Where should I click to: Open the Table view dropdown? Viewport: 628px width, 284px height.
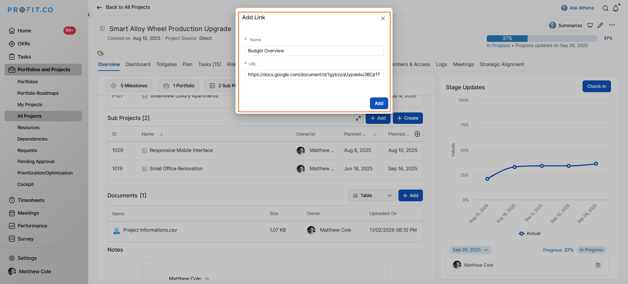pyautogui.click(x=372, y=195)
